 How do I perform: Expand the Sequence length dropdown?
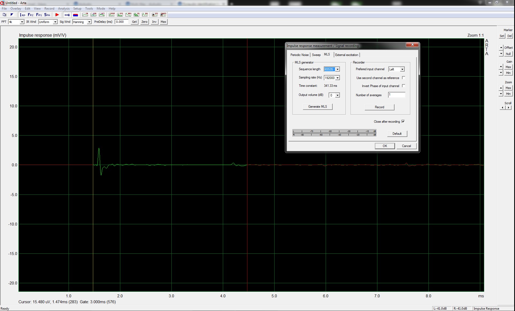point(338,69)
